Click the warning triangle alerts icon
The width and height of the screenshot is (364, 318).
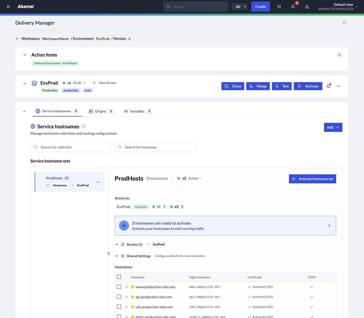(x=307, y=7)
